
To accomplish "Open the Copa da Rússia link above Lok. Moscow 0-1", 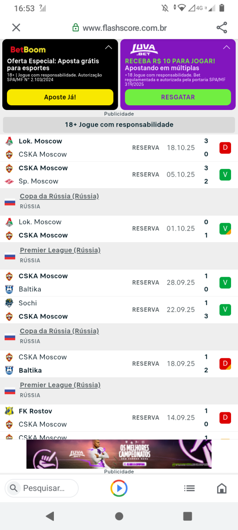I will point(59,196).
